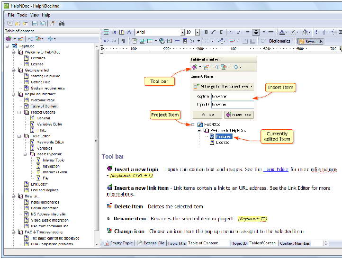Click the insert new topic icon
This screenshot has height=259, width=342.
(9, 39)
